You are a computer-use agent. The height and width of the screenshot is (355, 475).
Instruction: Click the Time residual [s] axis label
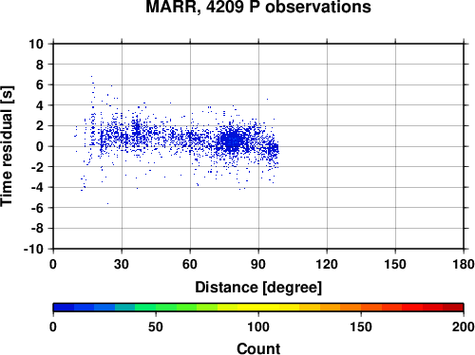point(7,146)
